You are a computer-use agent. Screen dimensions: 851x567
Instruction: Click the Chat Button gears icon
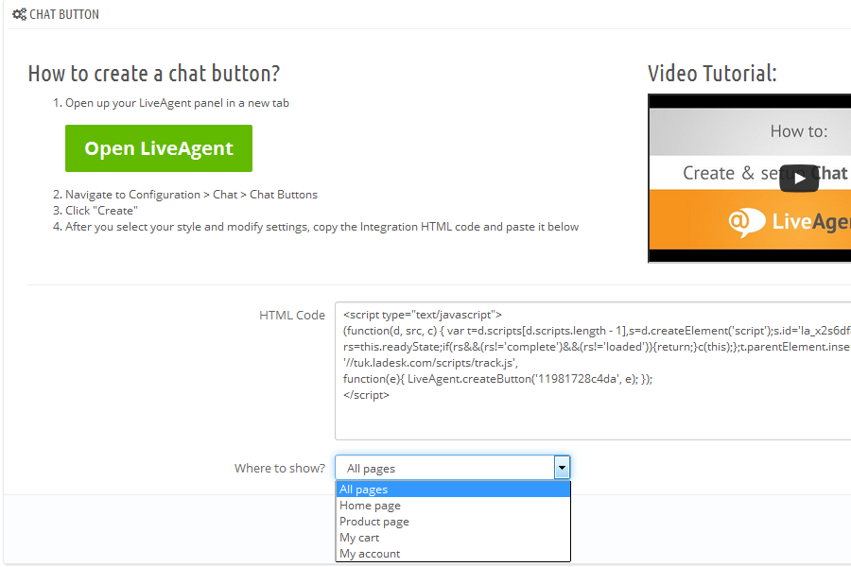click(20, 15)
